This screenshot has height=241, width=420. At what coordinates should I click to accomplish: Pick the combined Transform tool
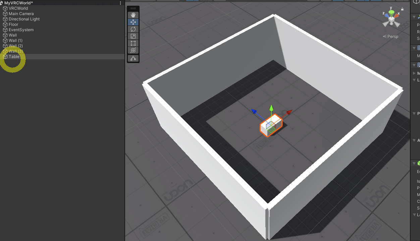click(133, 50)
